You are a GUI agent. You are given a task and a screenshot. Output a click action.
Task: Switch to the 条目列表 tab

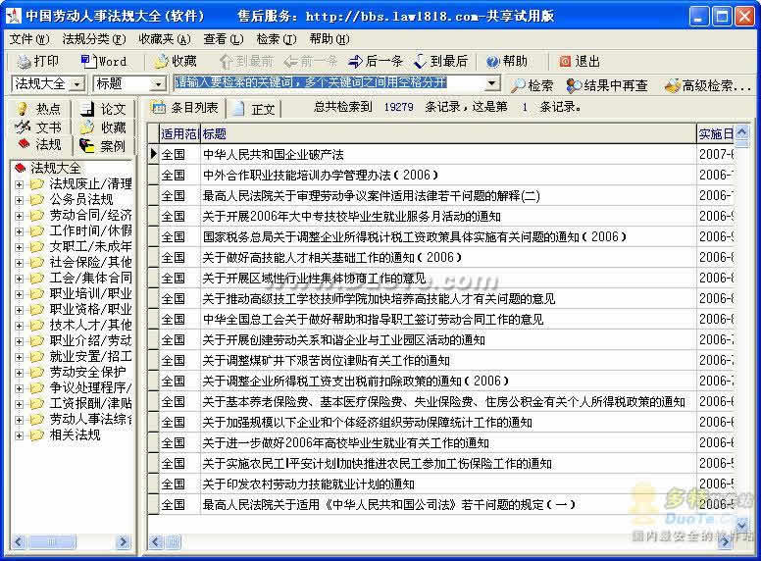pyautogui.click(x=185, y=108)
